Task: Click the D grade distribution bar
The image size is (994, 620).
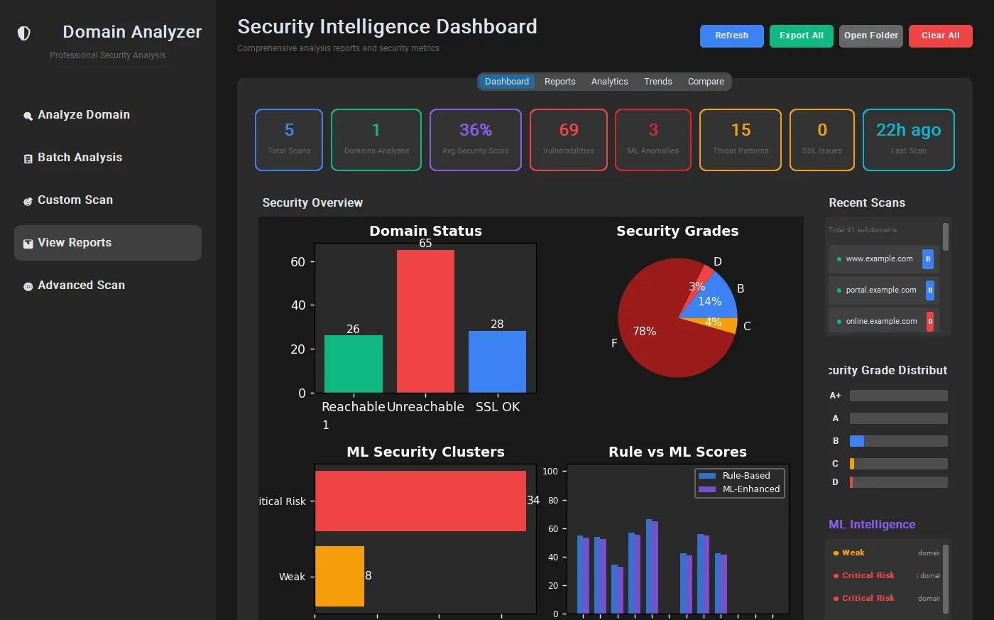Action: point(899,482)
